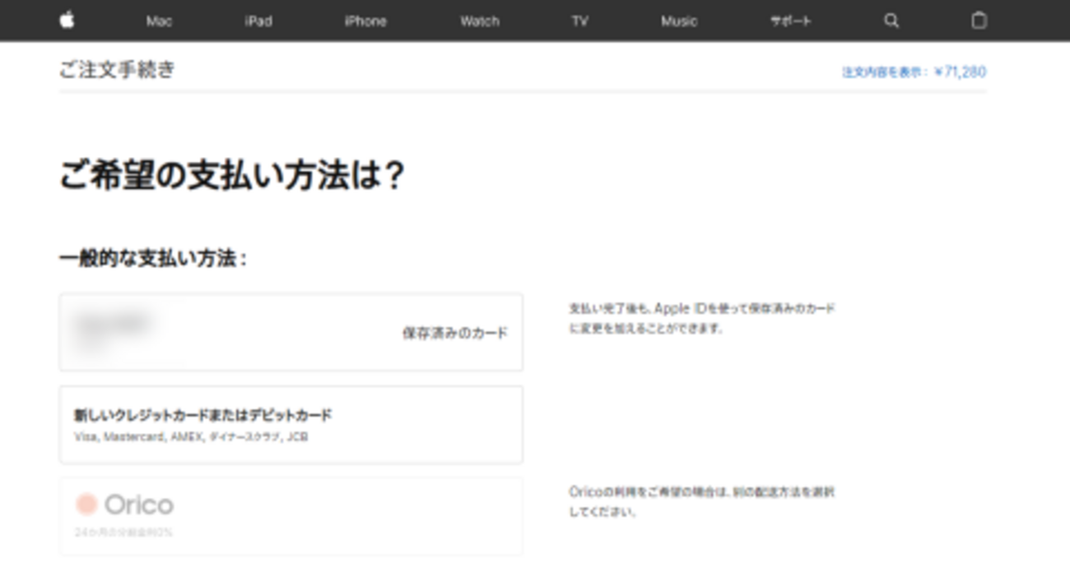Open the shopping bag icon
The height and width of the screenshot is (581, 1070).
979,21
